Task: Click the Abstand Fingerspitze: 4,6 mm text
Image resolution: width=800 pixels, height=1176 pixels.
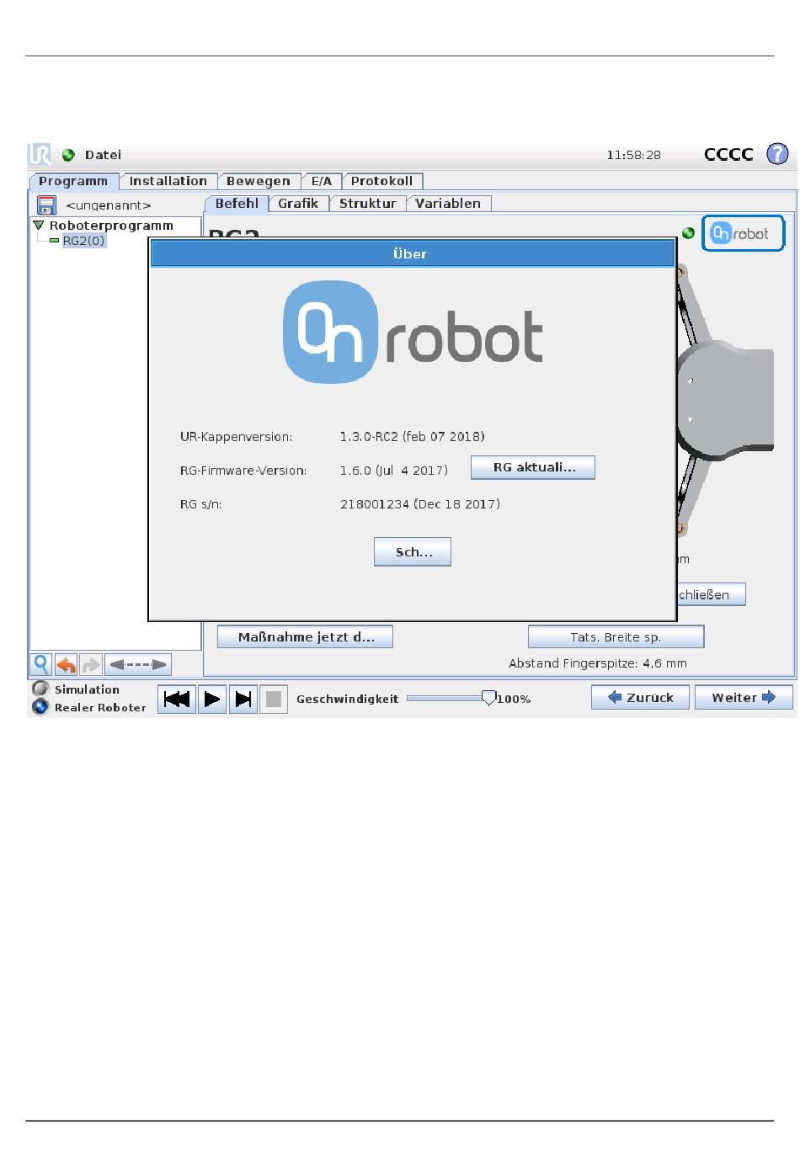Action: pos(598,663)
